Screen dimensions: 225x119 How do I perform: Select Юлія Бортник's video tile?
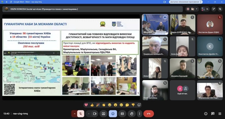pyautogui.click(x=155, y=68)
